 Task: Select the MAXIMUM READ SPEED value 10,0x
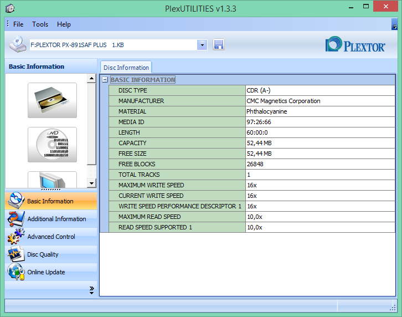coord(320,217)
